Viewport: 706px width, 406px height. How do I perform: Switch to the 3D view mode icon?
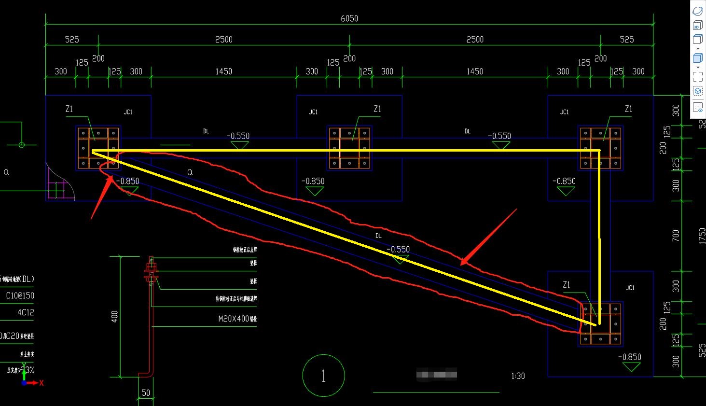point(698,25)
